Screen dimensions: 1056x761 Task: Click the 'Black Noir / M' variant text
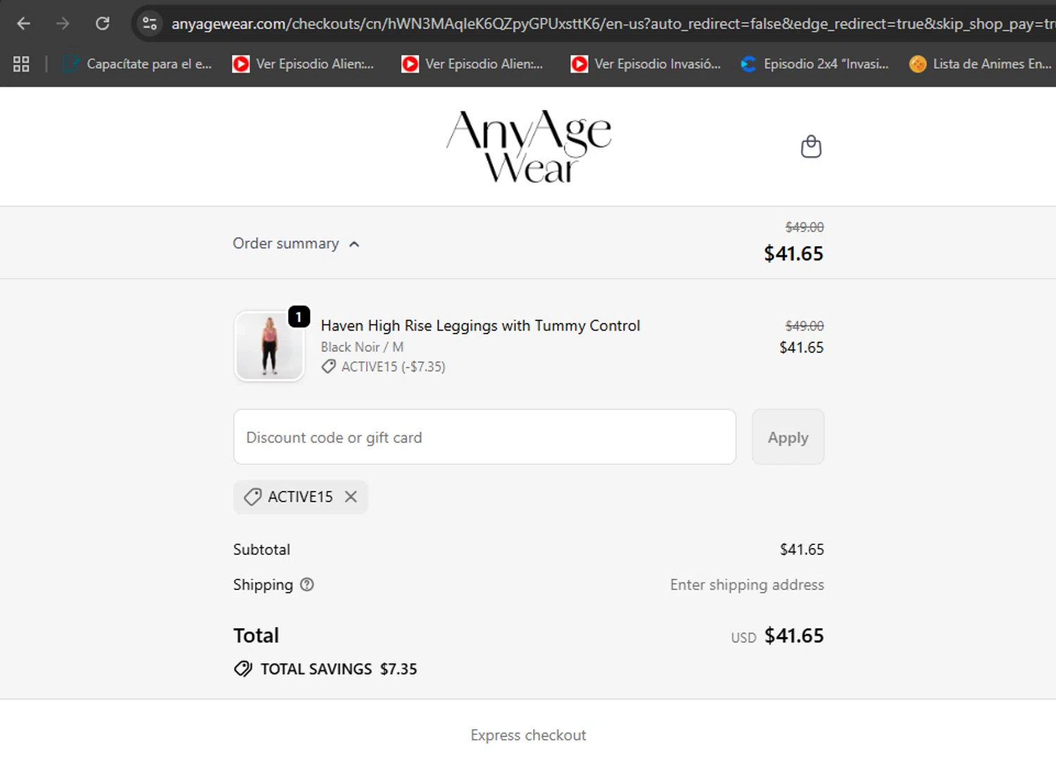[x=362, y=347]
